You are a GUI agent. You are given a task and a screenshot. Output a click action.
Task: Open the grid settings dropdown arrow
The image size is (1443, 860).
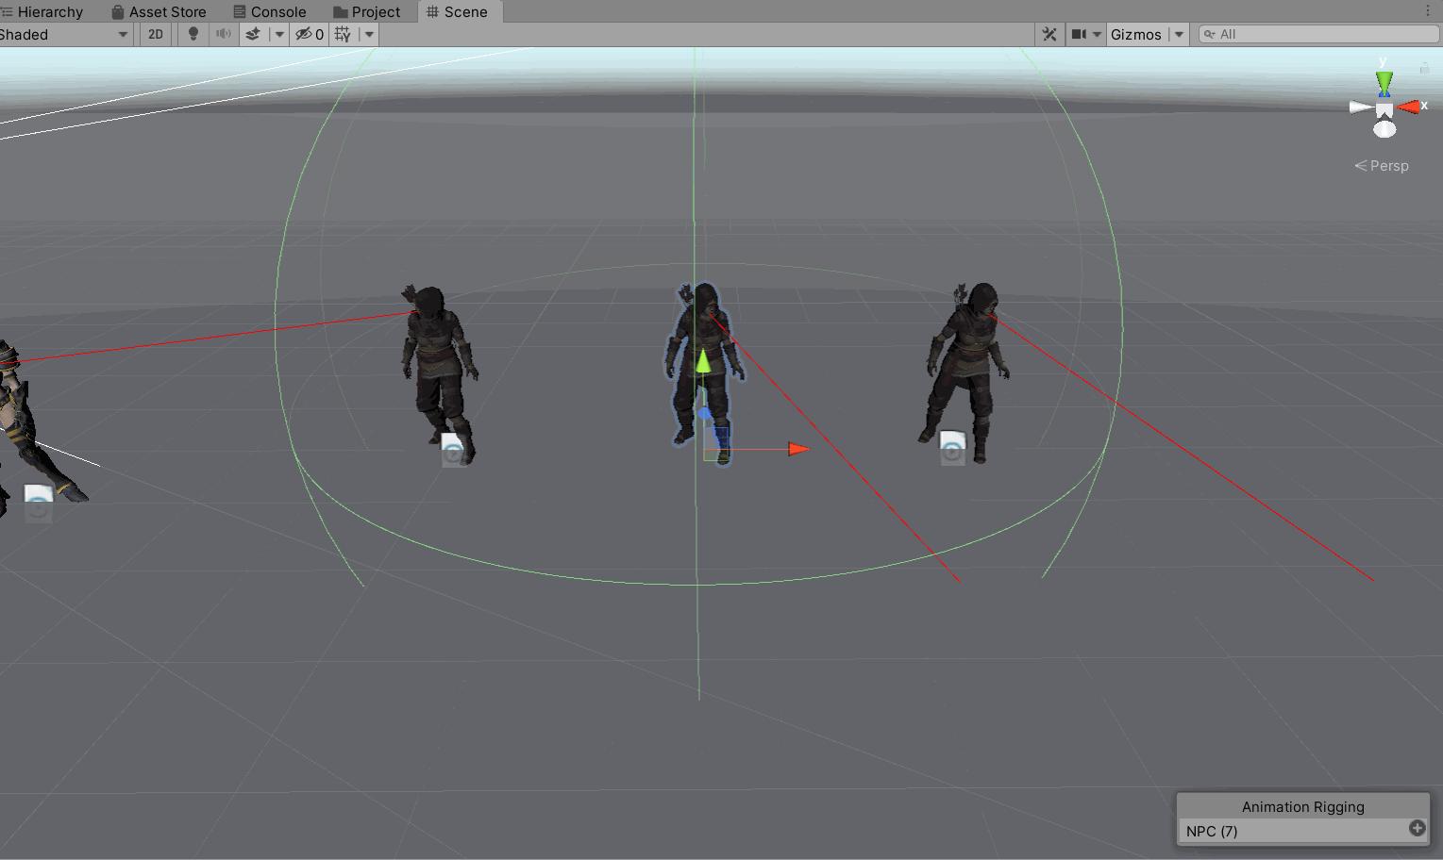[369, 34]
